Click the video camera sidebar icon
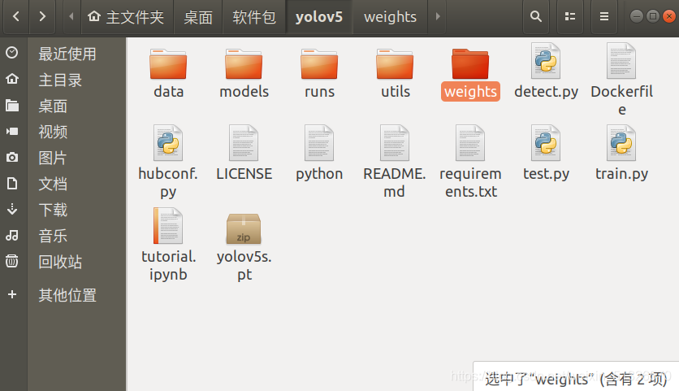Image resolution: width=679 pixels, height=391 pixels. pyautogui.click(x=12, y=132)
